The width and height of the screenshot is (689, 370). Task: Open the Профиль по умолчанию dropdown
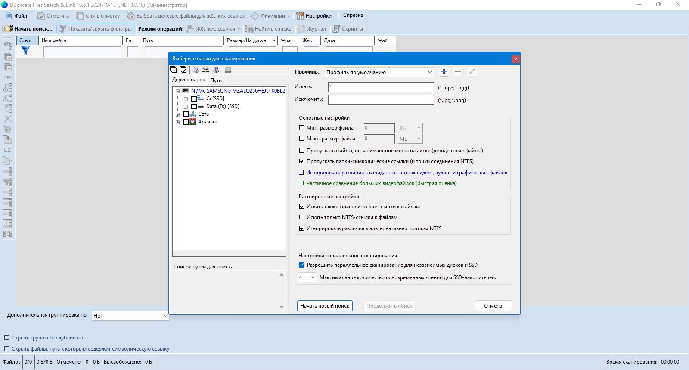379,72
